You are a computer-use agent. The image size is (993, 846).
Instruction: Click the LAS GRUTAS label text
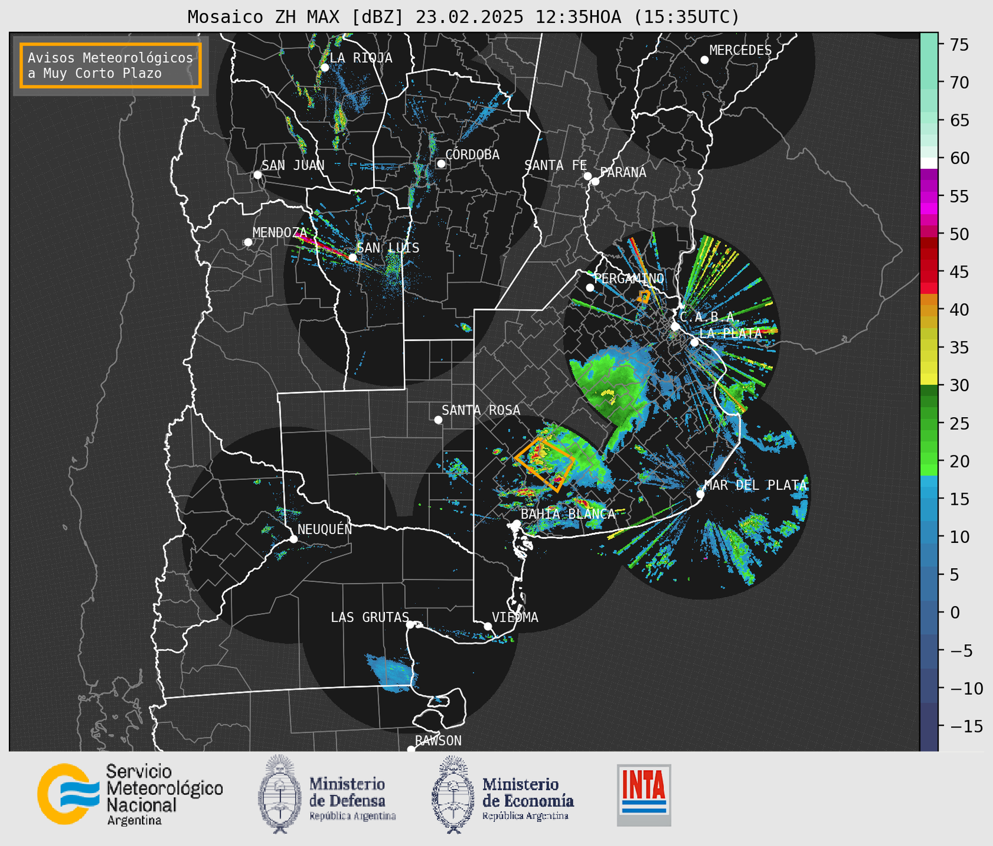tap(370, 617)
